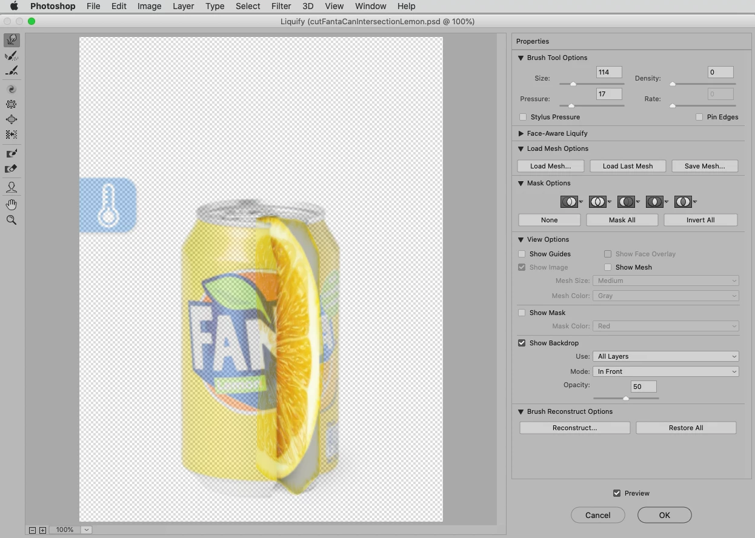755x538 pixels.
Task: Select the Reconstruct tool
Action: coord(12,56)
